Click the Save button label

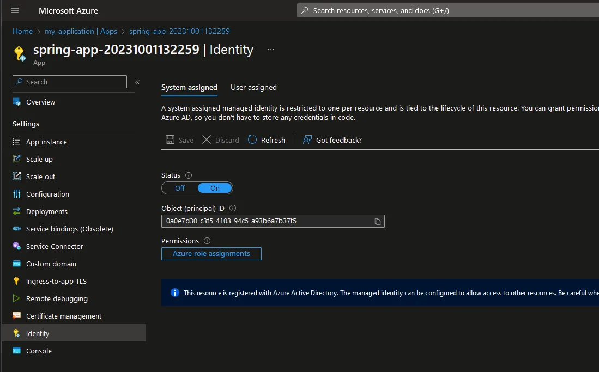point(186,140)
